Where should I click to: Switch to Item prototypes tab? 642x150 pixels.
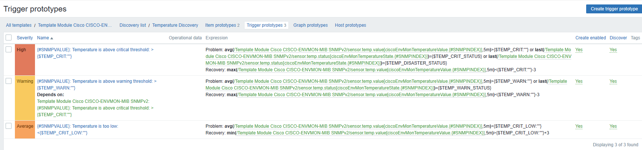[222, 25]
